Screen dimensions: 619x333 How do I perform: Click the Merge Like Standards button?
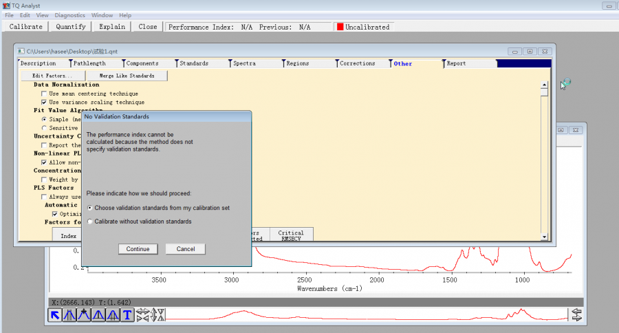pos(127,76)
